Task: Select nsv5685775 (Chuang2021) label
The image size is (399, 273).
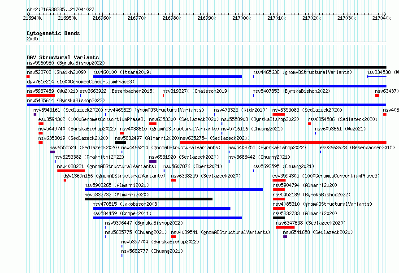Action: pos(136,232)
